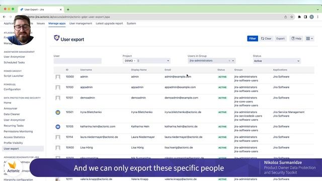The image size is (322, 181).
Task: Open Recurring Tasks in sidebar
Action: (x=14, y=126)
